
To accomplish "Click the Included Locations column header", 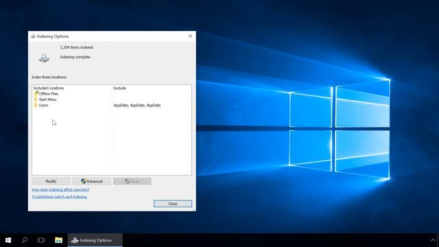I will click(x=49, y=88).
